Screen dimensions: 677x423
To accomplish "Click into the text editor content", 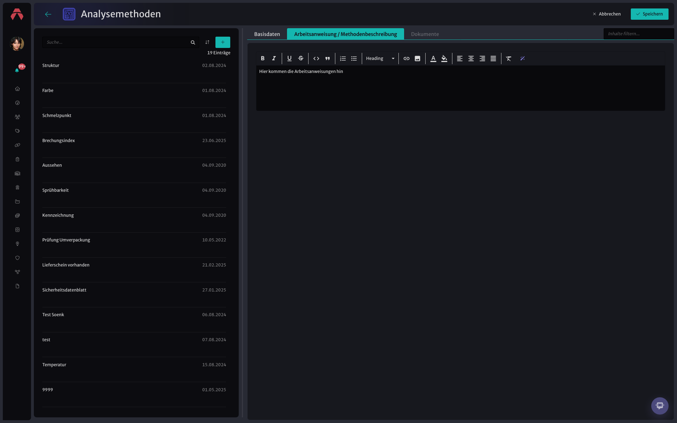I will (461, 88).
